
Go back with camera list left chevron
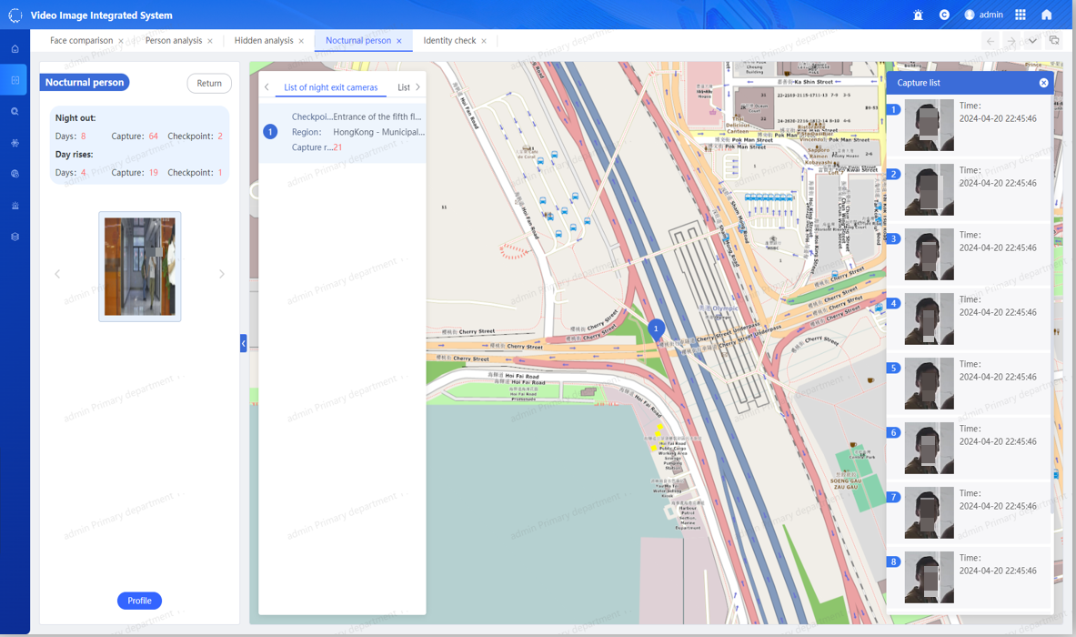[266, 87]
